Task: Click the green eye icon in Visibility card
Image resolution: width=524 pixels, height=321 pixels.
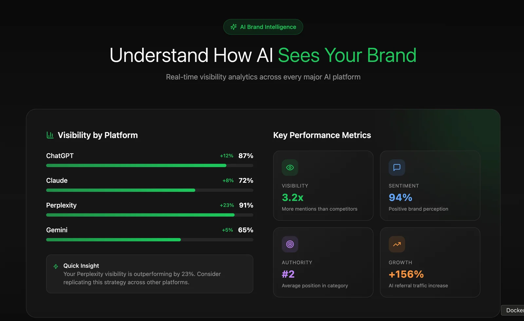Action: coord(290,168)
